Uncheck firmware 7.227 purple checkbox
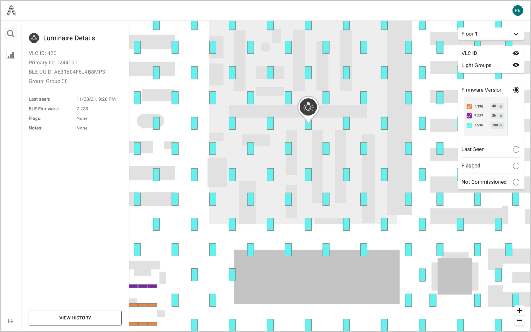531x332 pixels. (469, 116)
